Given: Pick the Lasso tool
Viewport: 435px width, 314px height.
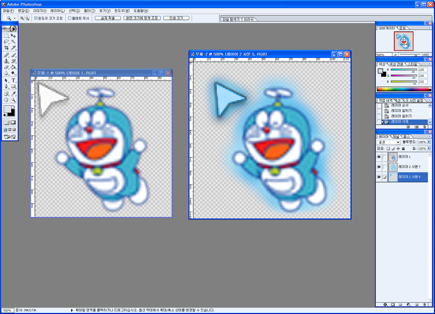Looking at the screenshot, I should point(6,42).
